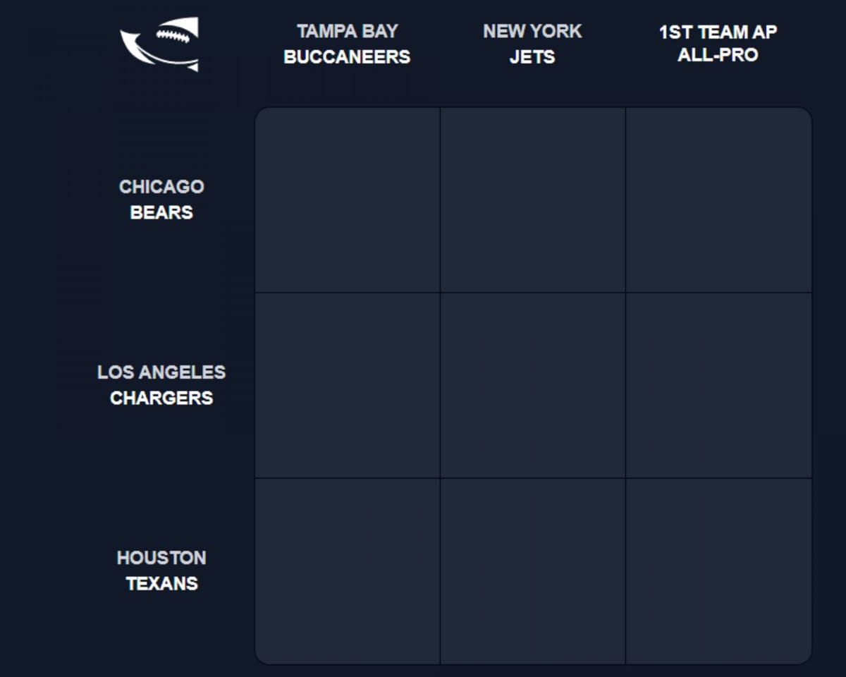The image size is (846, 677).
Task: Click the word CHARGERS on the left
Action: pos(161,398)
